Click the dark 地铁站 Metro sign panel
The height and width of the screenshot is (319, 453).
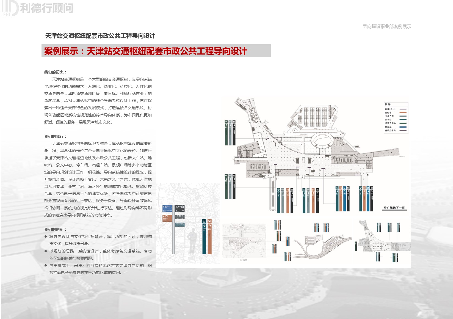coord(179,208)
